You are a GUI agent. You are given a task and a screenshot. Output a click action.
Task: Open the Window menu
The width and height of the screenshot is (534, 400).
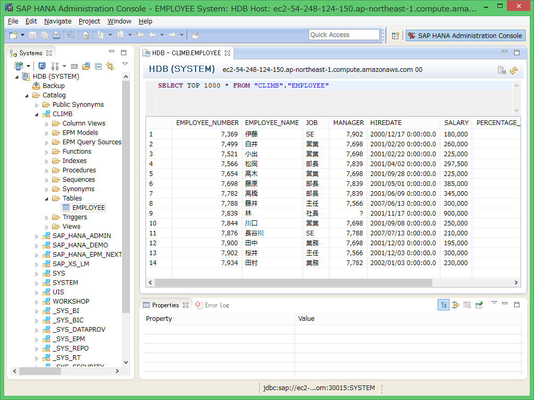[119, 21]
